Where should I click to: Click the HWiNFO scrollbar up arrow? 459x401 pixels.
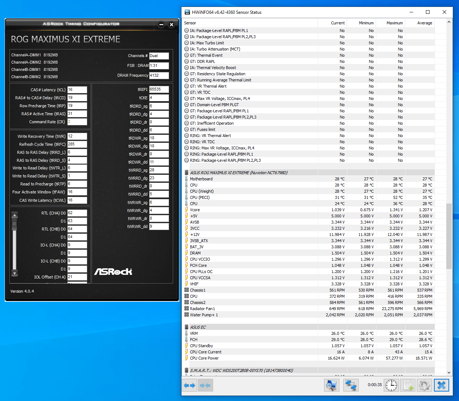(449, 22)
